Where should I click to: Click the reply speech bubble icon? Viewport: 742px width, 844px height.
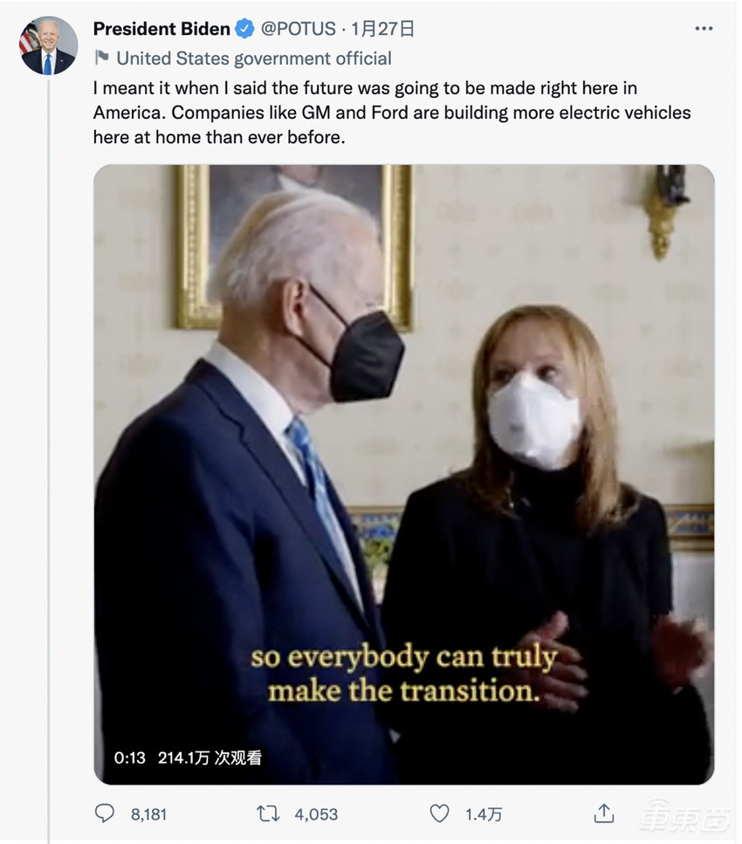click(105, 813)
